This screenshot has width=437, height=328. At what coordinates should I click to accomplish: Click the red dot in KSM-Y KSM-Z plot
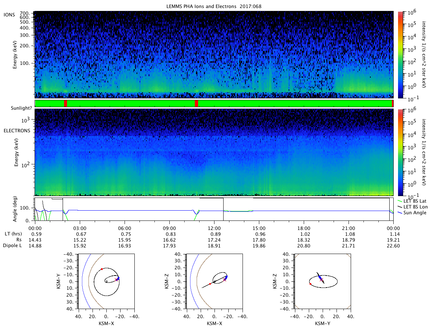pos(310,284)
